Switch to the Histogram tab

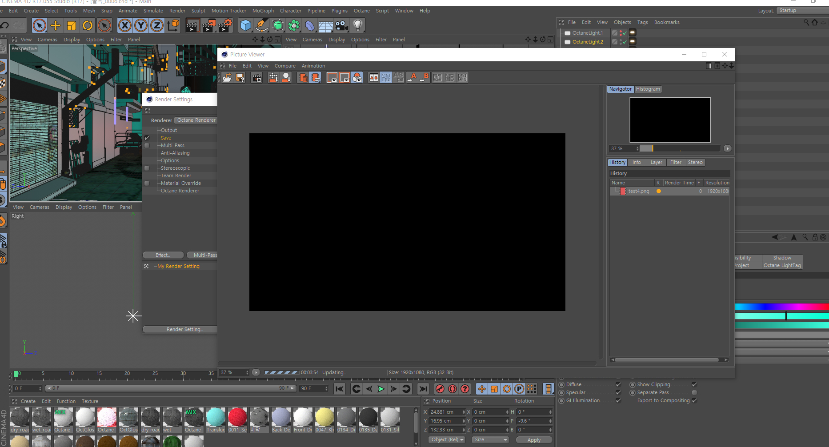648,89
